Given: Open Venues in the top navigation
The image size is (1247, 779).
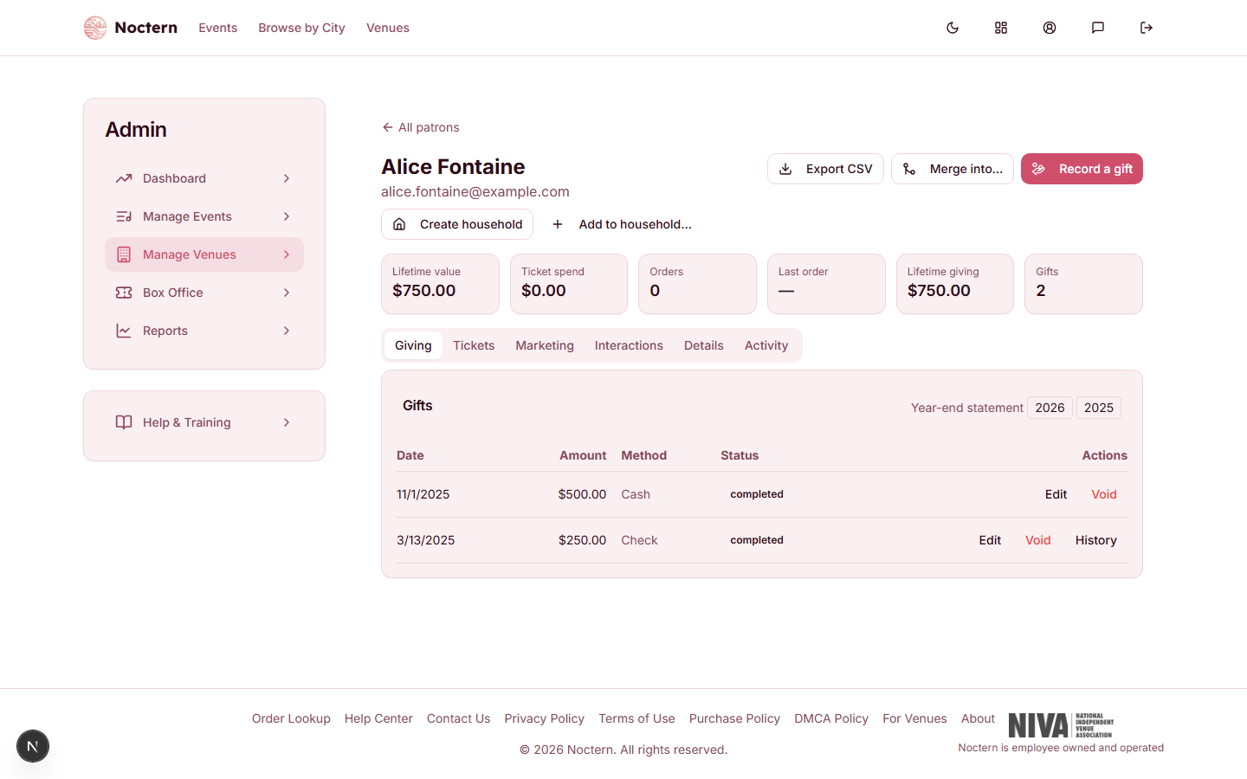Looking at the screenshot, I should [388, 28].
